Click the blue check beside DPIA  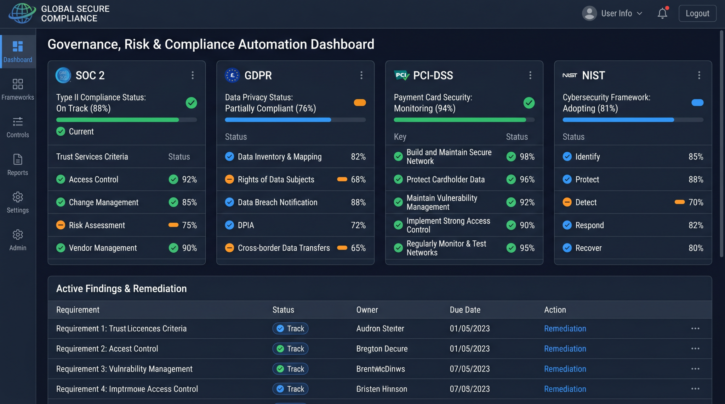click(x=229, y=225)
